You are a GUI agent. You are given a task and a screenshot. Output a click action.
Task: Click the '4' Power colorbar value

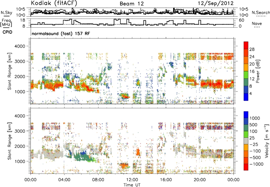(250, 93)
